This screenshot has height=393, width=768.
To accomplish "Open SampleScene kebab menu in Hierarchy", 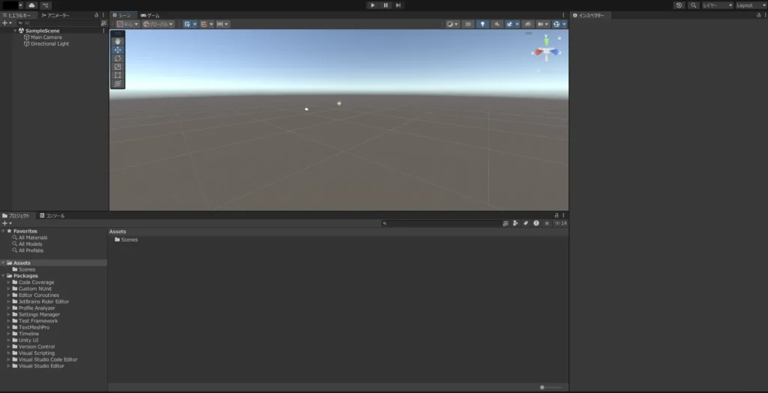I will click(x=103, y=31).
